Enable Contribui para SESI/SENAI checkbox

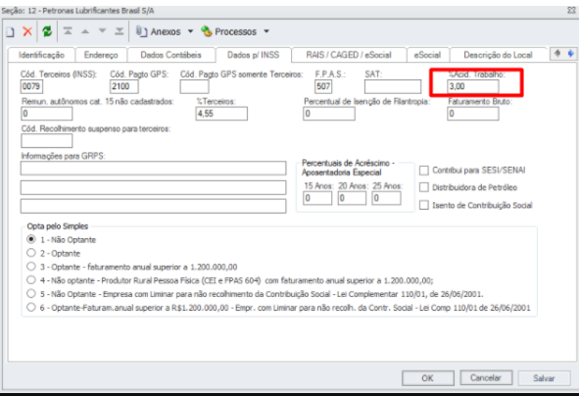coord(424,171)
